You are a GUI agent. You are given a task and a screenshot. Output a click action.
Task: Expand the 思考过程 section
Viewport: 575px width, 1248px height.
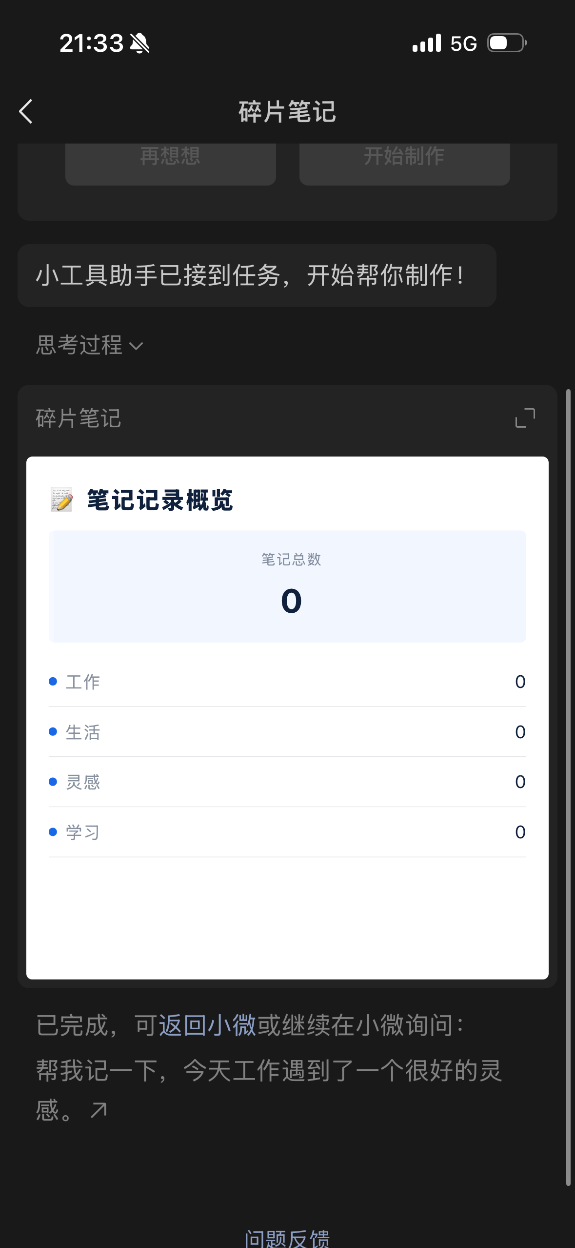[90, 345]
